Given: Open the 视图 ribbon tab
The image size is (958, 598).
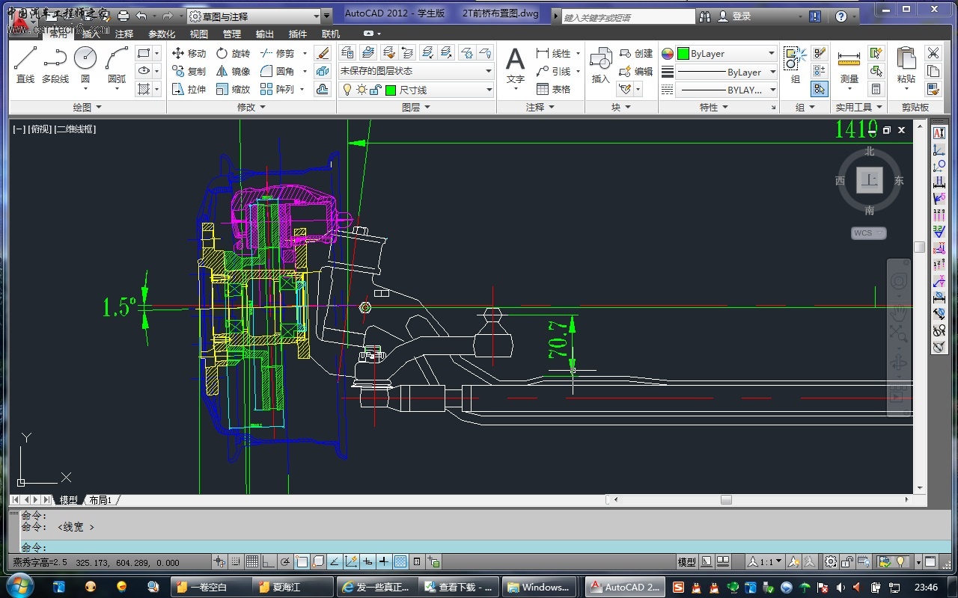Looking at the screenshot, I should (x=199, y=34).
